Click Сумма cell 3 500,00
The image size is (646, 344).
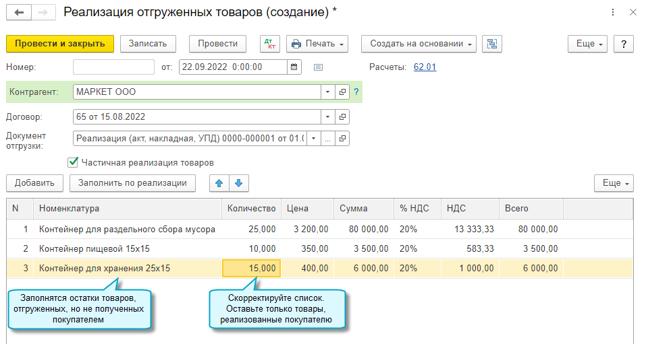[364, 248]
